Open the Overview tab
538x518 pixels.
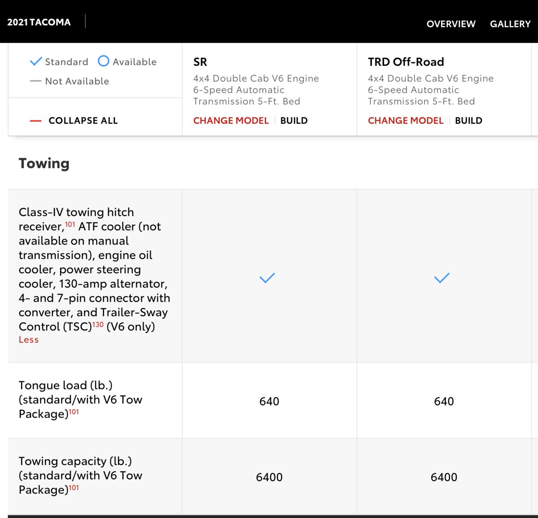coord(451,24)
